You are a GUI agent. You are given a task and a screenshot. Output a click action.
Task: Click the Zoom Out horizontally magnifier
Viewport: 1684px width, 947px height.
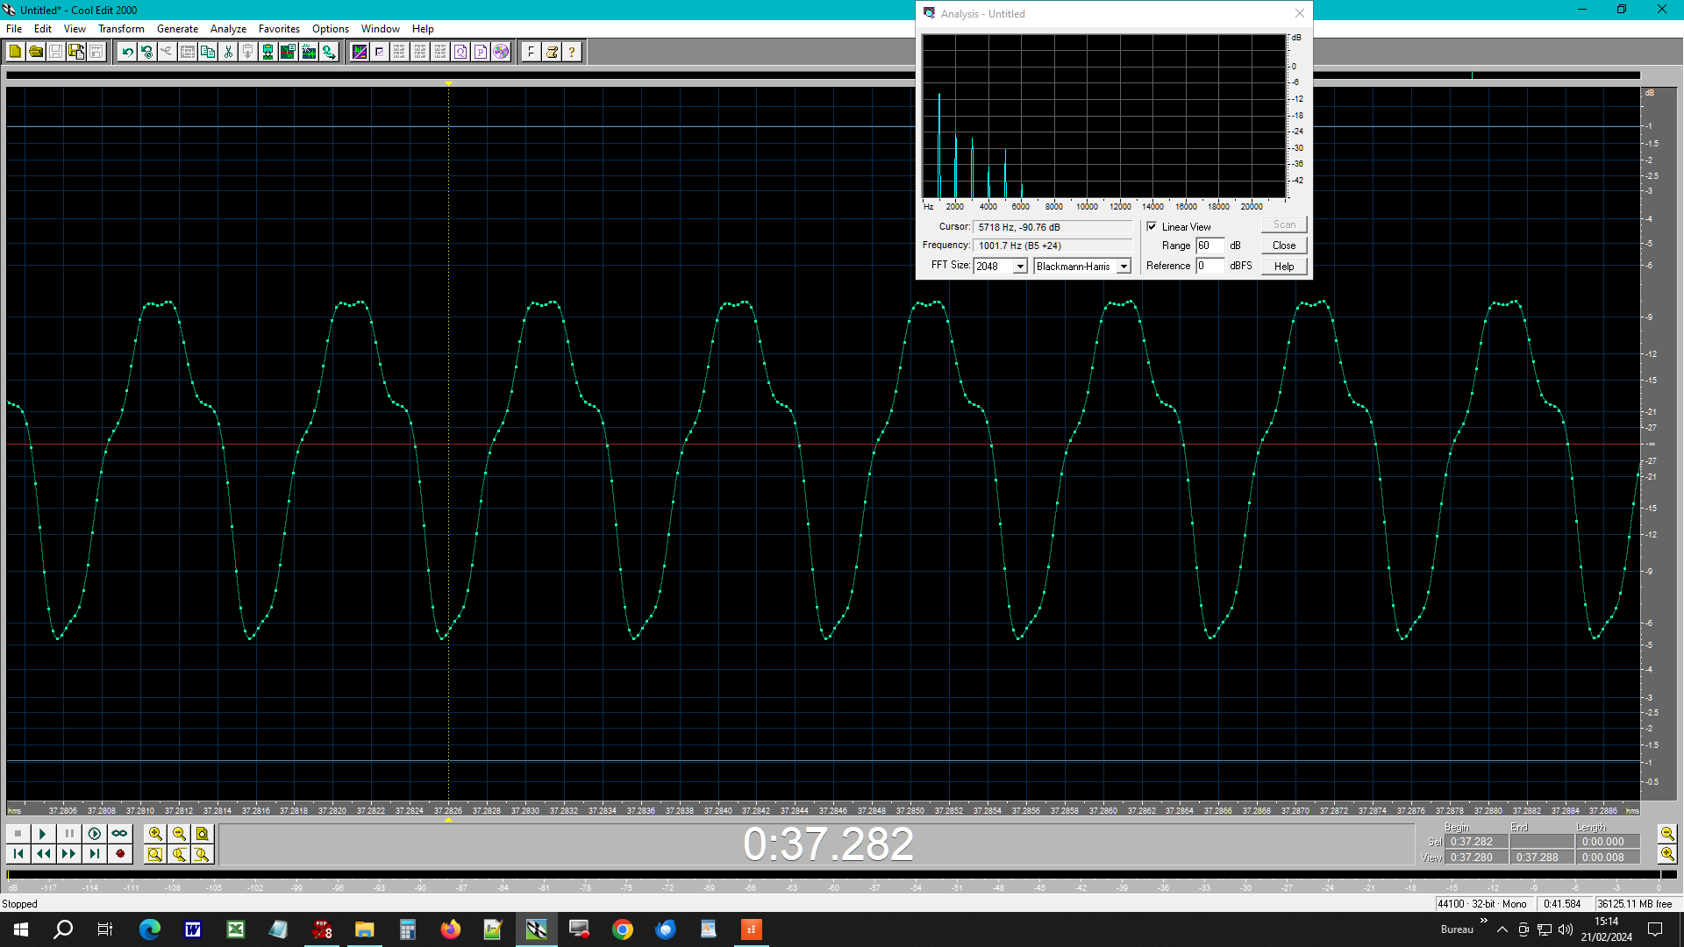point(179,834)
